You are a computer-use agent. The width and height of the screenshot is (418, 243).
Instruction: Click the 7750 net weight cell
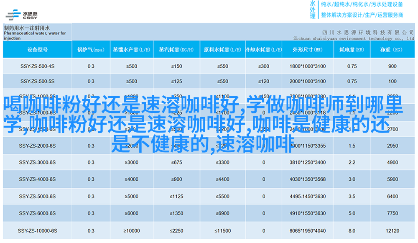click(393, 213)
